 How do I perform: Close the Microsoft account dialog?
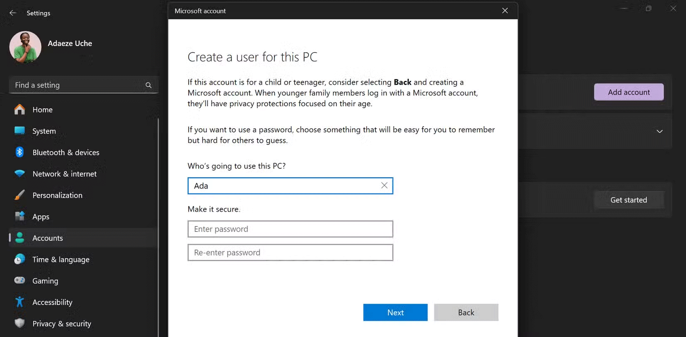[x=505, y=11]
